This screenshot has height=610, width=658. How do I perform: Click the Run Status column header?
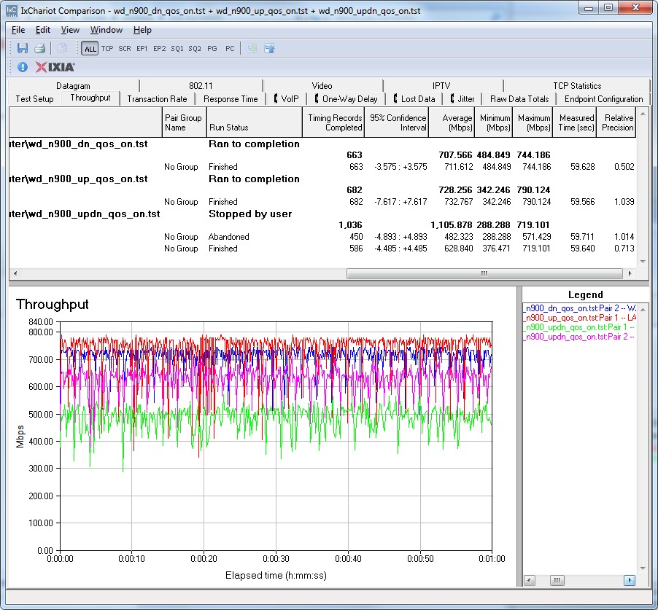(254, 122)
